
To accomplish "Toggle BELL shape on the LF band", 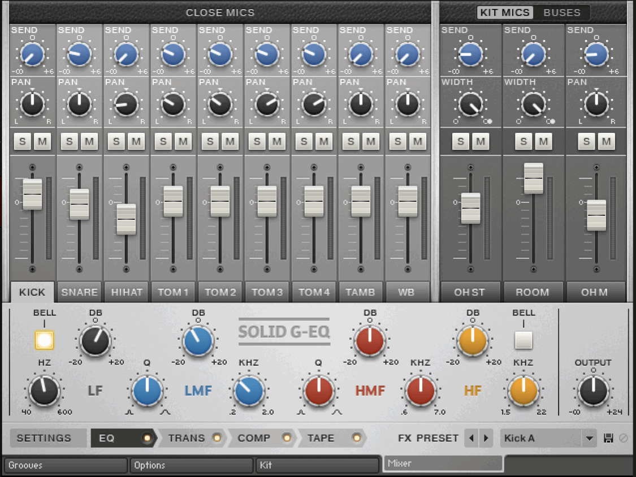I will click(x=45, y=339).
